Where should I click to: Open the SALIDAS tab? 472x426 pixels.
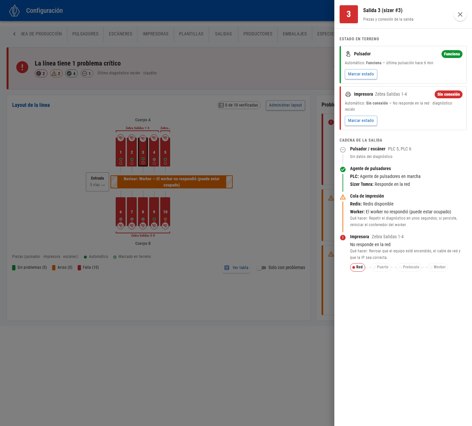coord(224,34)
